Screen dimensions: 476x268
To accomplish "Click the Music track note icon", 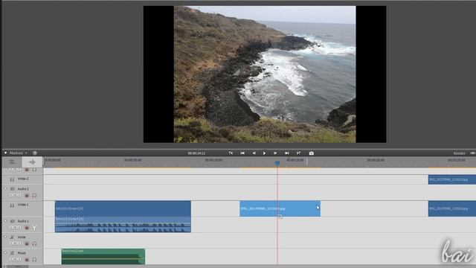I will [x=13, y=253].
